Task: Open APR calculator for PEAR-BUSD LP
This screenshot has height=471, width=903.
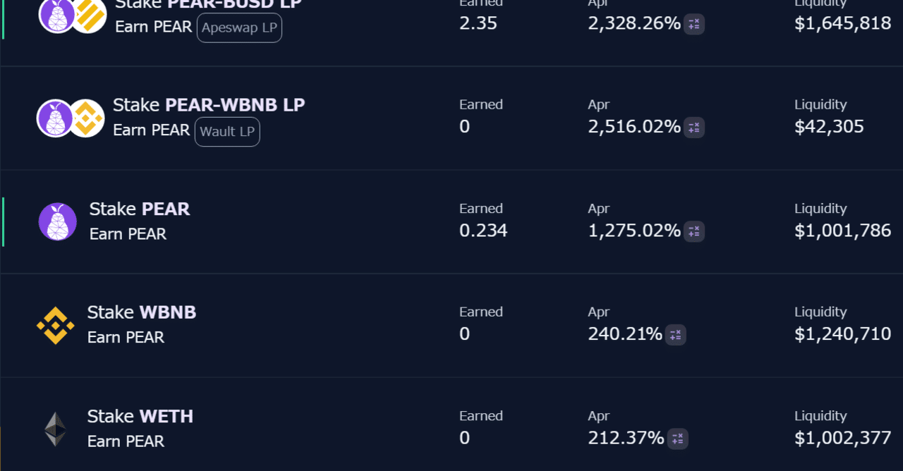Action: [x=693, y=25]
